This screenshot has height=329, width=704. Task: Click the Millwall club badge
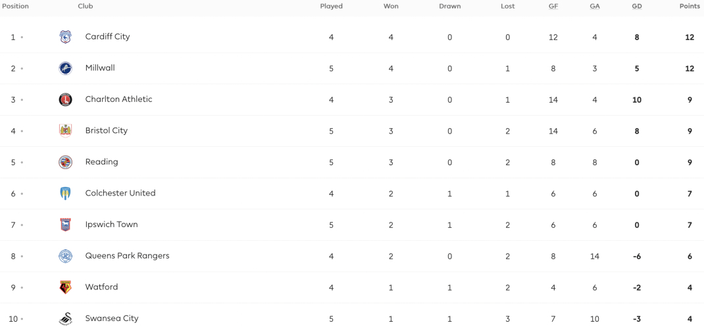pos(65,68)
